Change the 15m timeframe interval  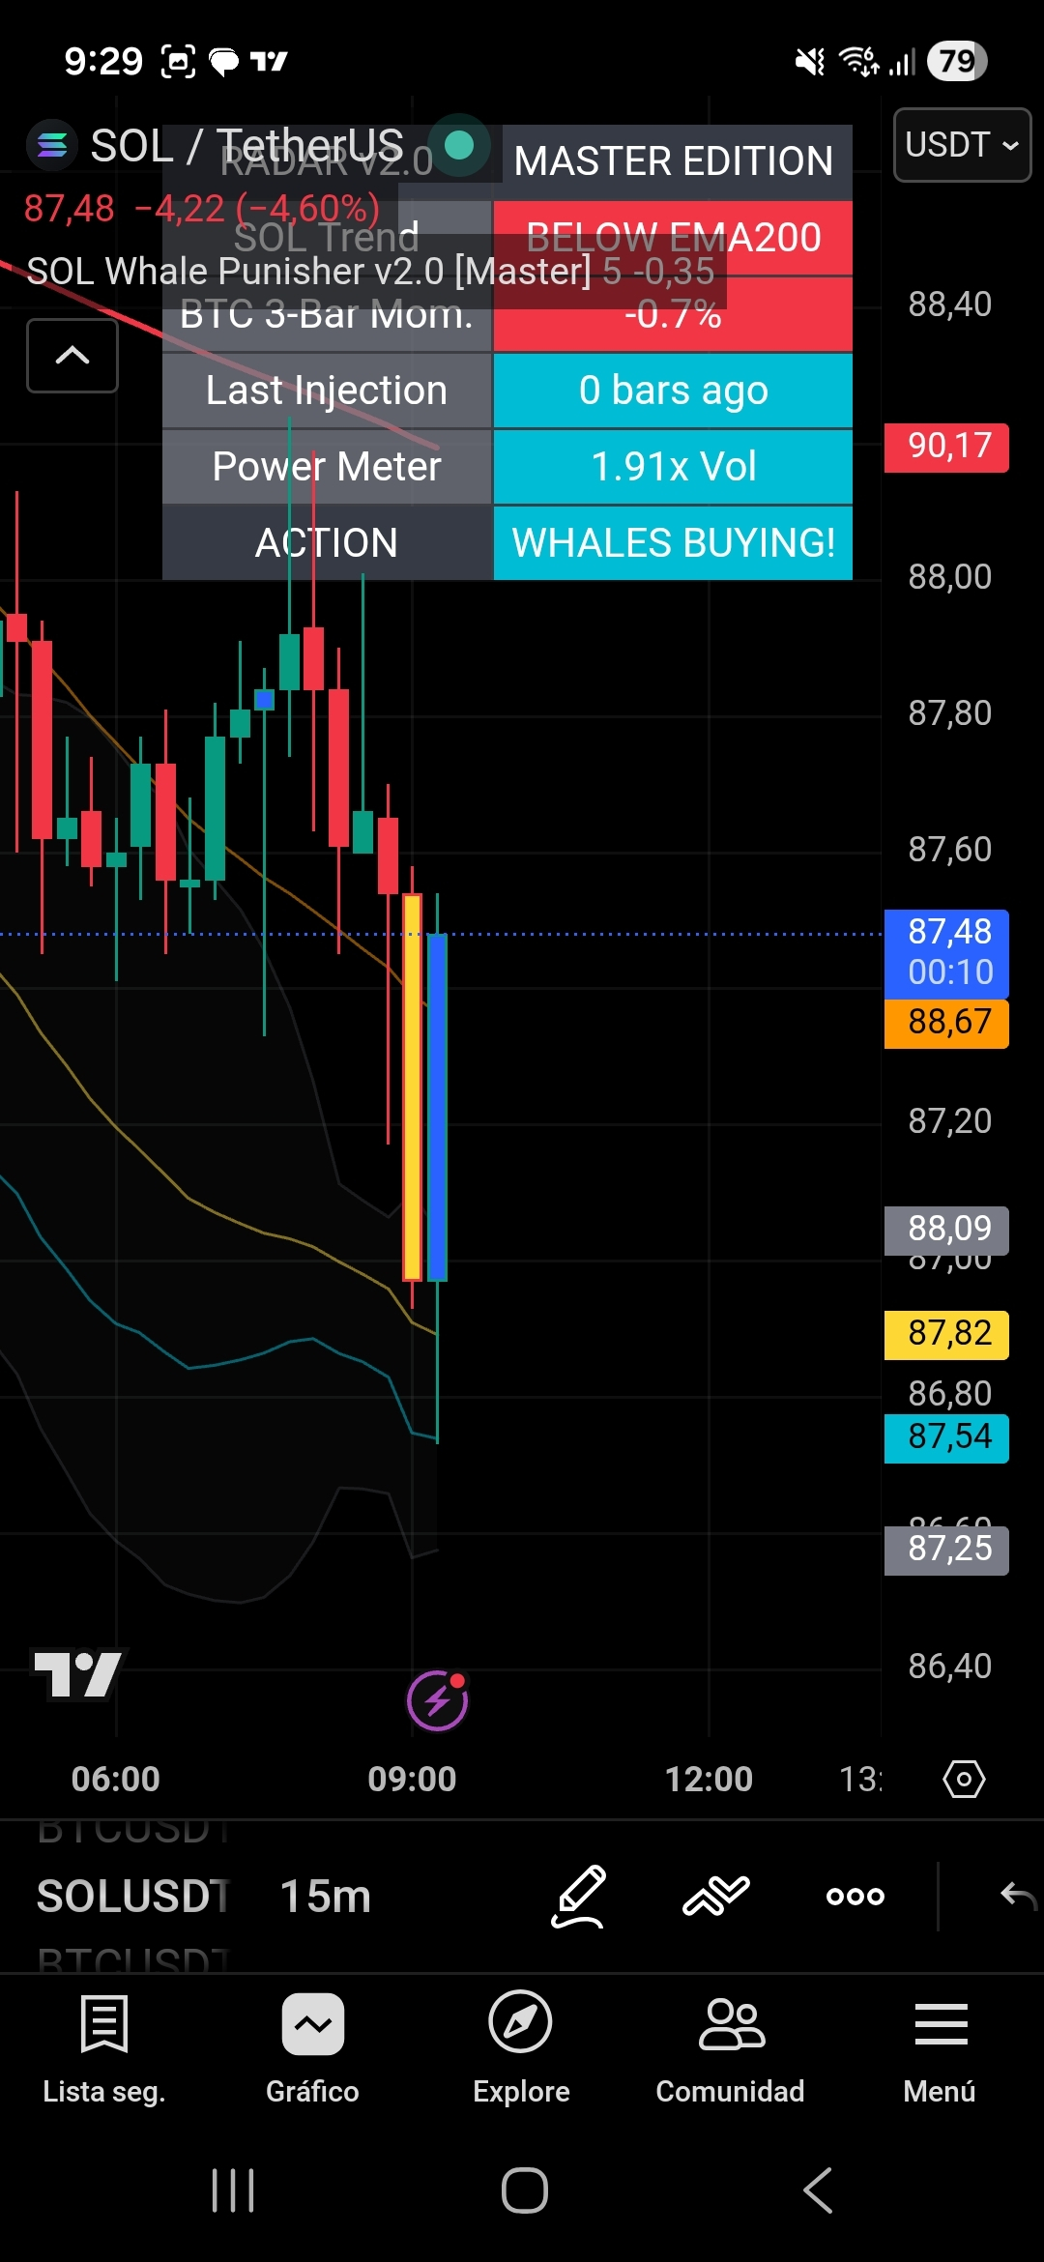pos(326,1896)
